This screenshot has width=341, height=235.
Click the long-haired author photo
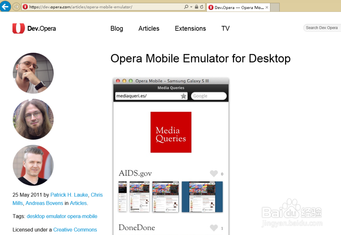pos(33,119)
